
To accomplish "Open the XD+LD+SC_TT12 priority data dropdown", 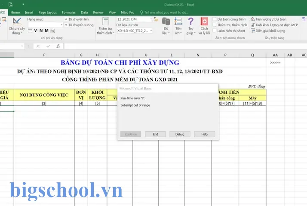I will coord(151,31).
